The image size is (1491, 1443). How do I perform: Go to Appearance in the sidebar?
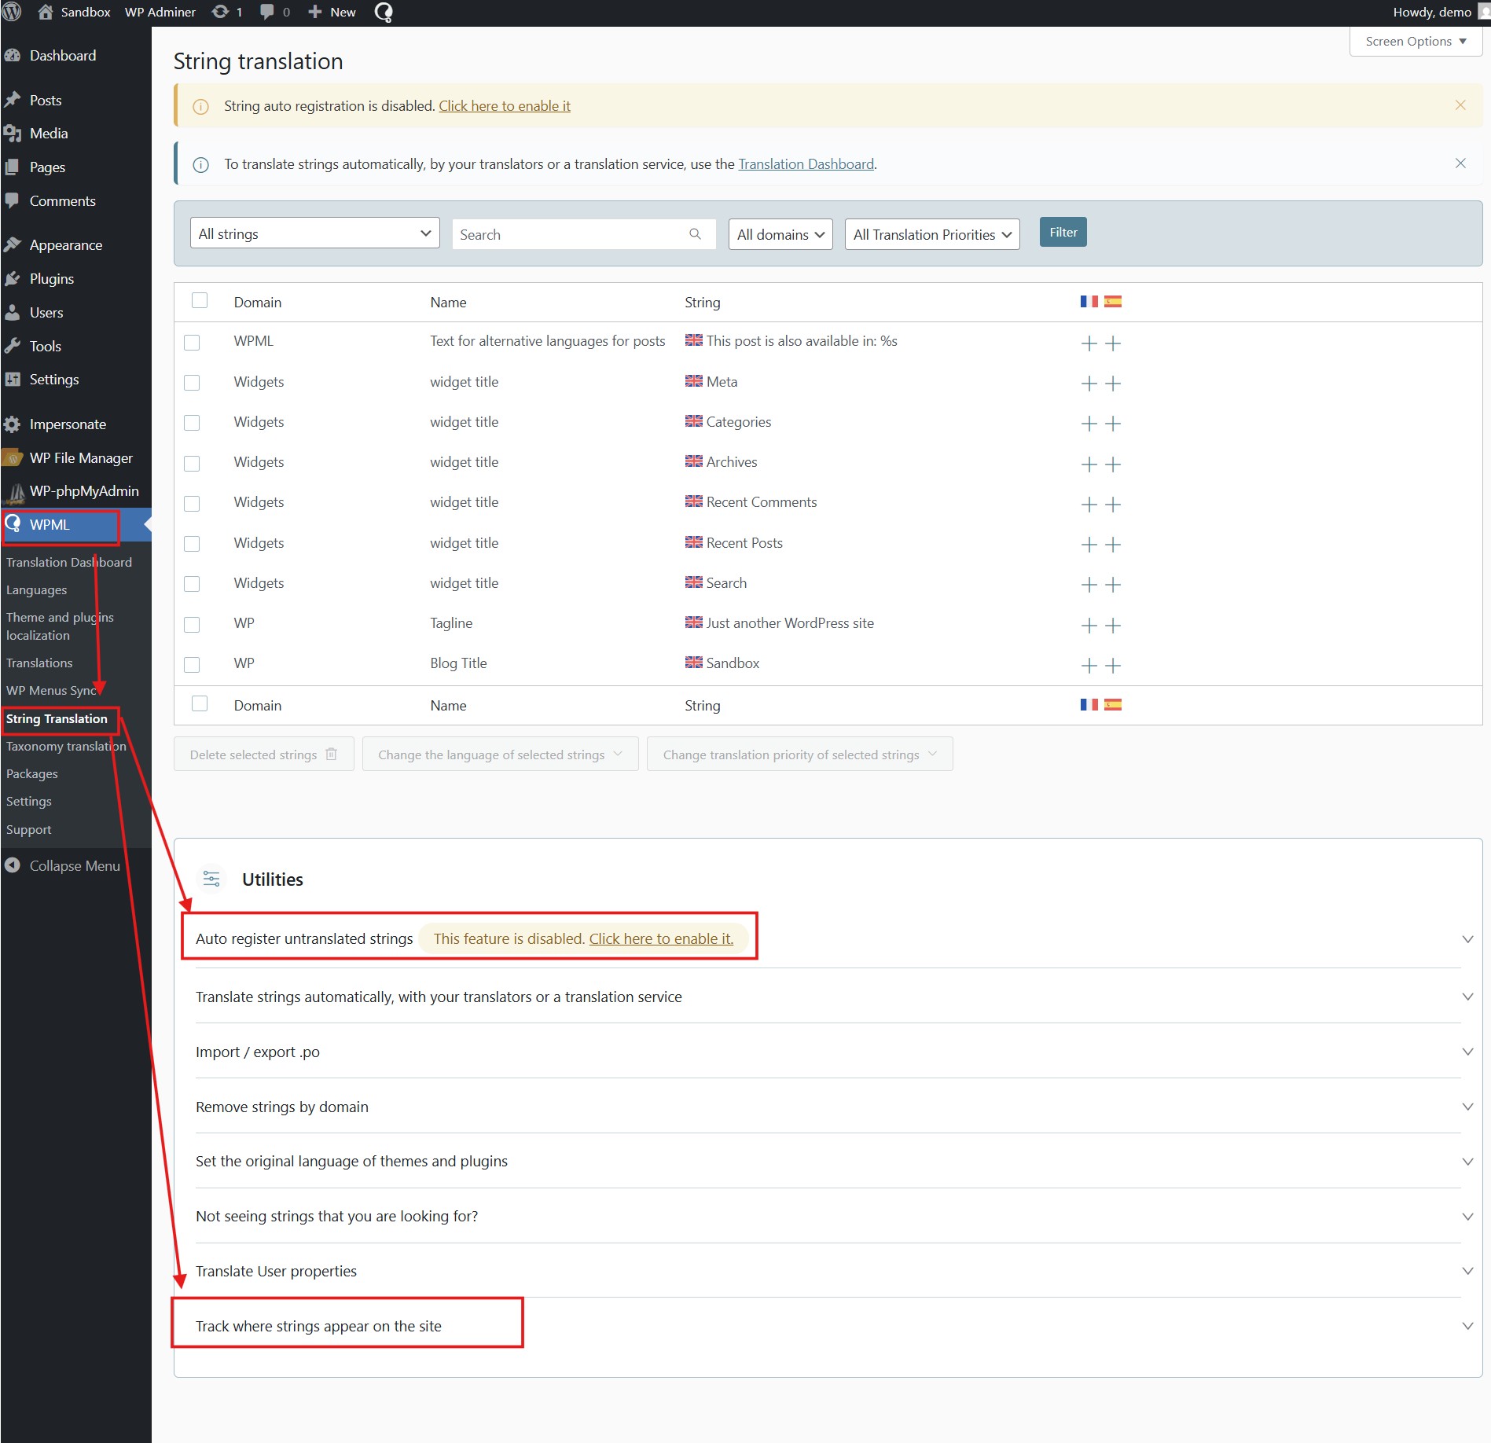click(66, 245)
